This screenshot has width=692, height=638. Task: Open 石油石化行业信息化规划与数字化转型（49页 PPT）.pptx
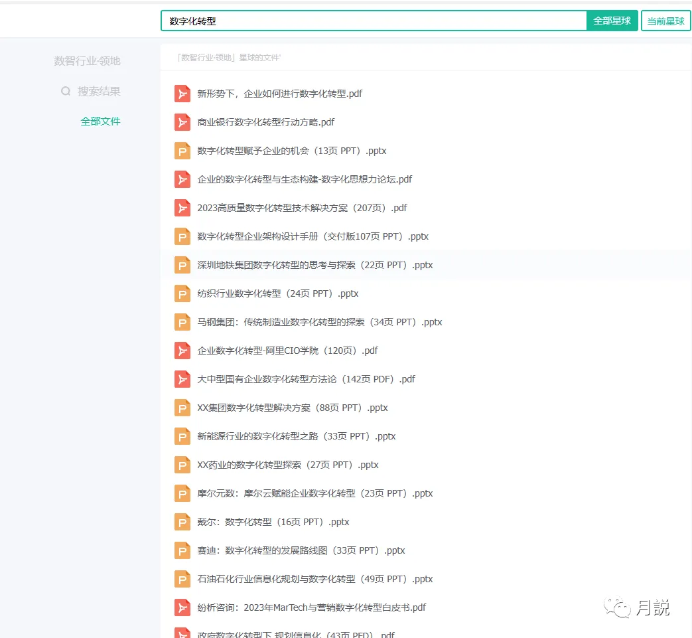315,579
